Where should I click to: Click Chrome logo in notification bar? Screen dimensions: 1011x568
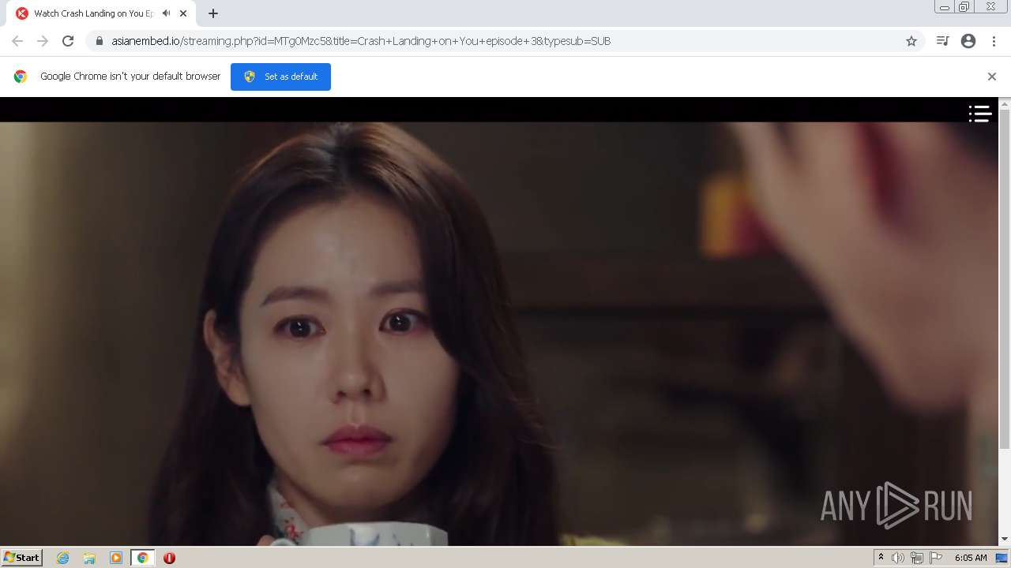coord(21,77)
